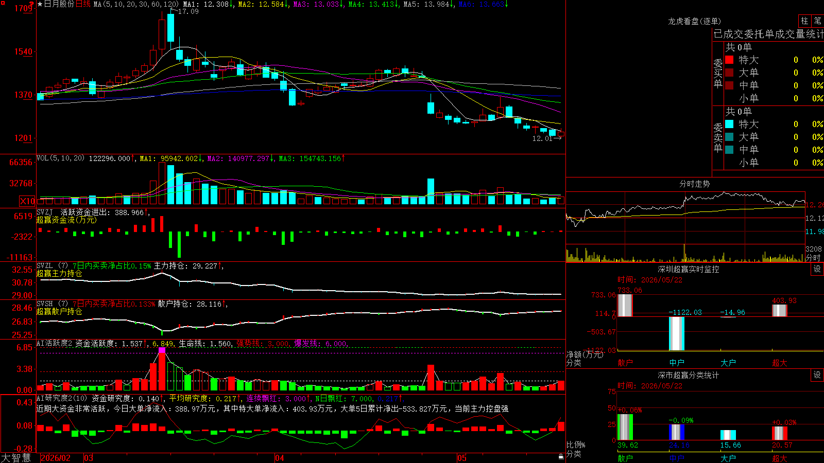The image size is (824, 463).
Task: Click the 2026/02 date marker on timeline
Action: point(56,458)
